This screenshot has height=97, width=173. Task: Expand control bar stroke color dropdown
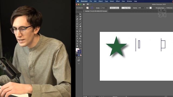(94, 8)
